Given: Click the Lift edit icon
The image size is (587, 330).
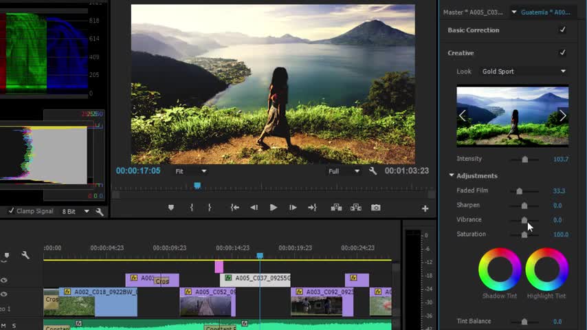Looking at the screenshot, I should [x=336, y=208].
